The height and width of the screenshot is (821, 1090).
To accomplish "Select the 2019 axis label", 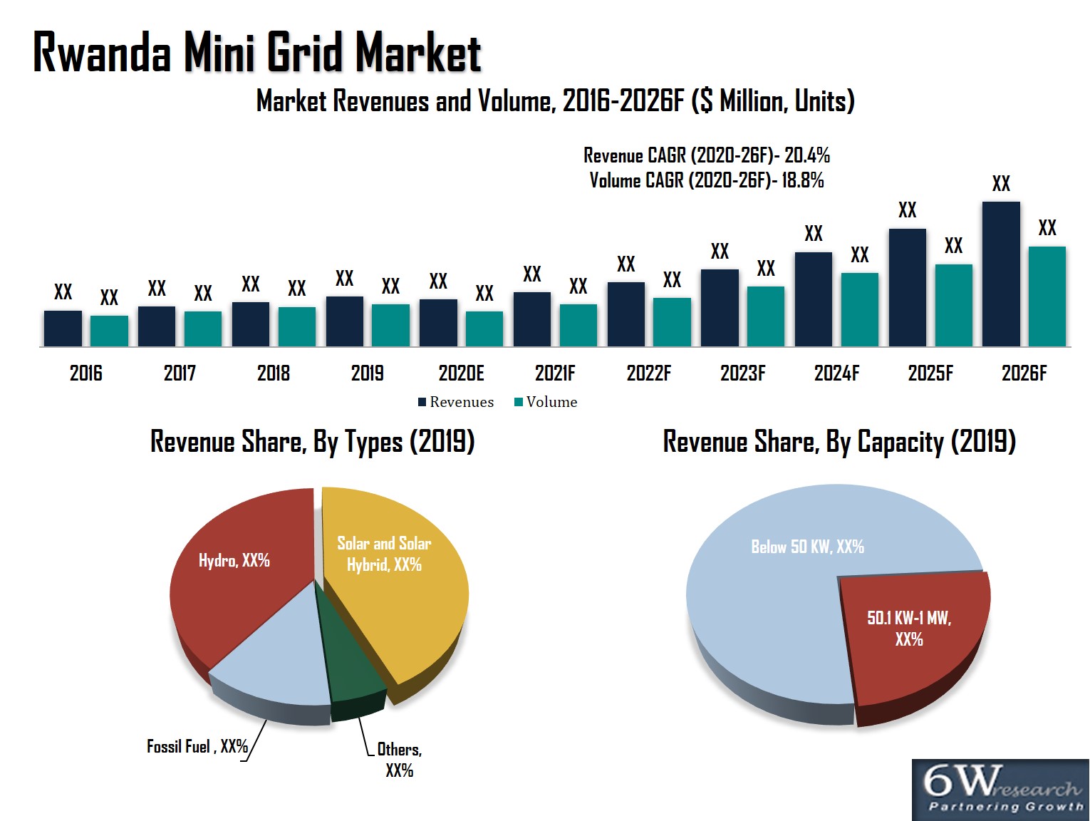I will [x=368, y=373].
